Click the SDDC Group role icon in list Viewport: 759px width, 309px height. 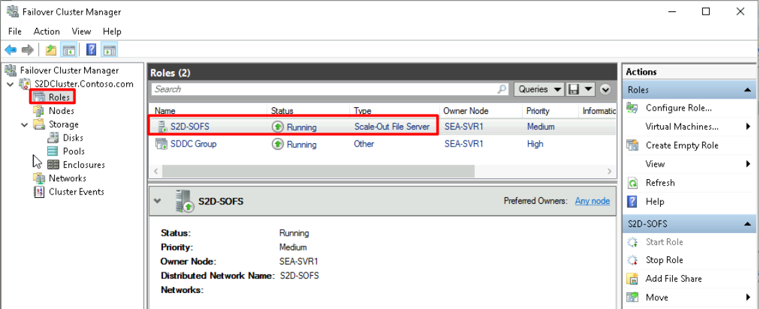pyautogui.click(x=161, y=144)
